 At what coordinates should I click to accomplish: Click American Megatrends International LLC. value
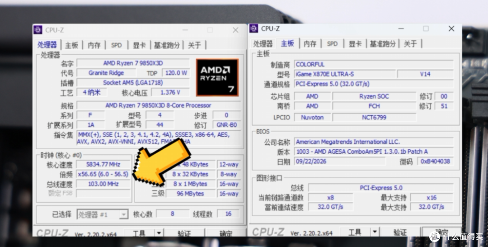coord(374,142)
